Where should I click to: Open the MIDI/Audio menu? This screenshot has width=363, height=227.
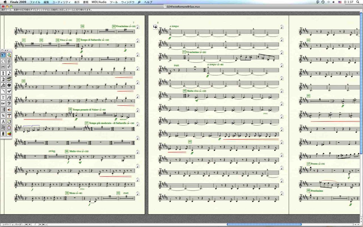99,2
